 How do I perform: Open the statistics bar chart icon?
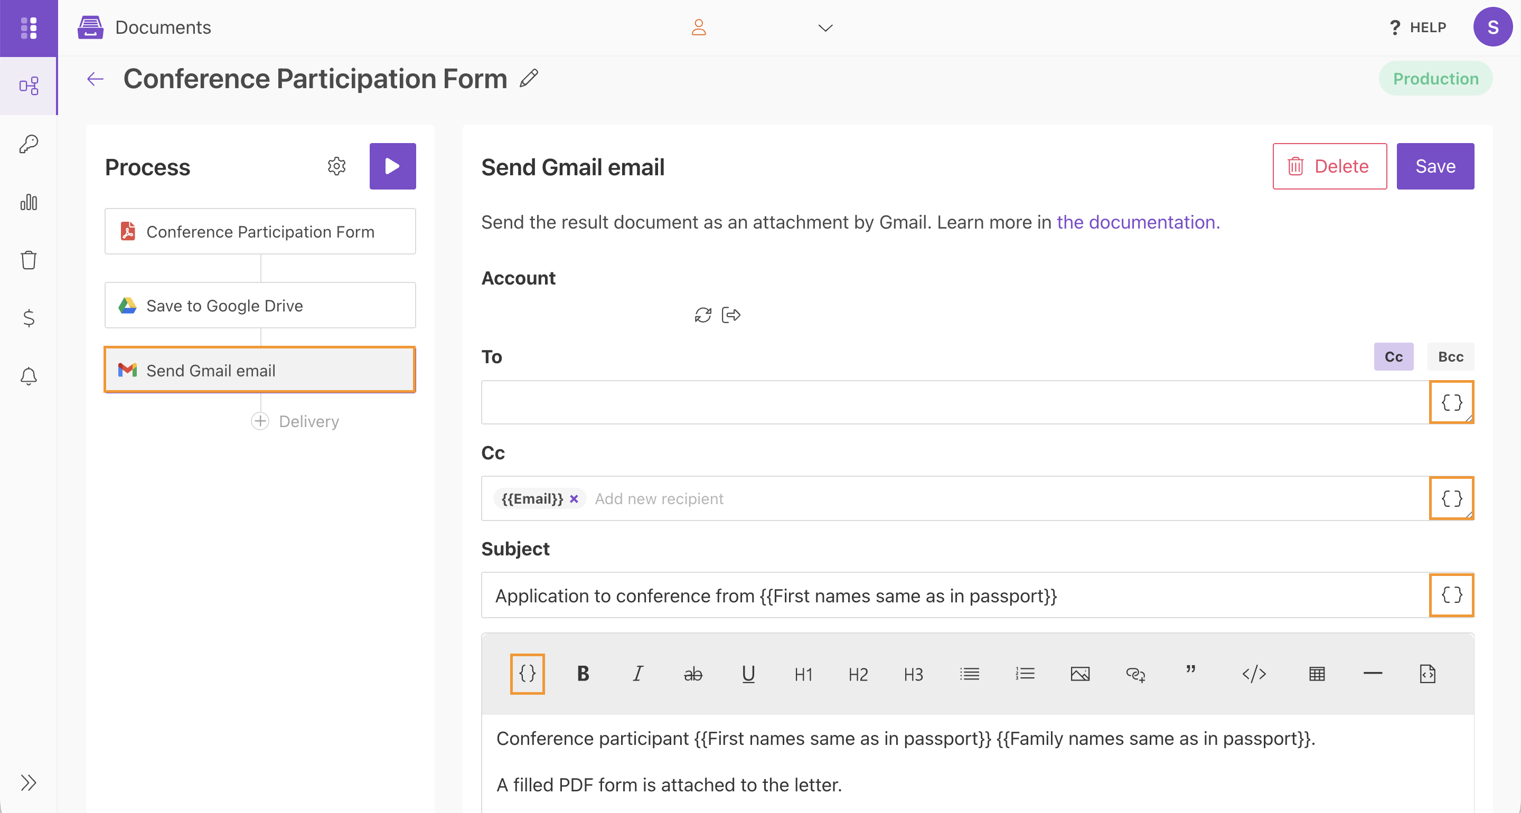[29, 202]
